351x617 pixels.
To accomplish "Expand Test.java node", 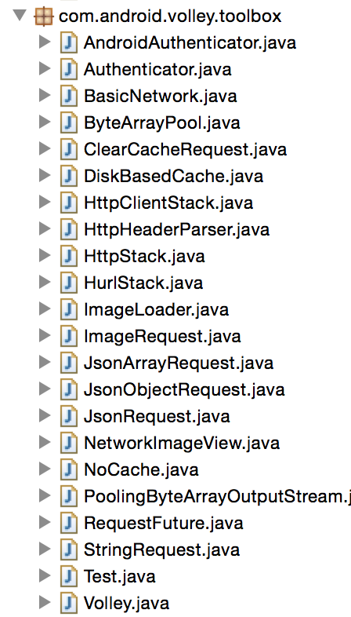I will [x=45, y=577].
